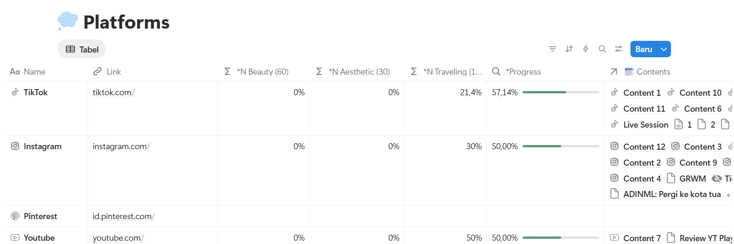Click the Baru new button
734x244 pixels.
click(x=644, y=49)
